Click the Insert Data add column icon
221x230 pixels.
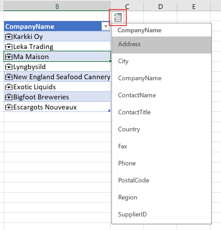(118, 17)
